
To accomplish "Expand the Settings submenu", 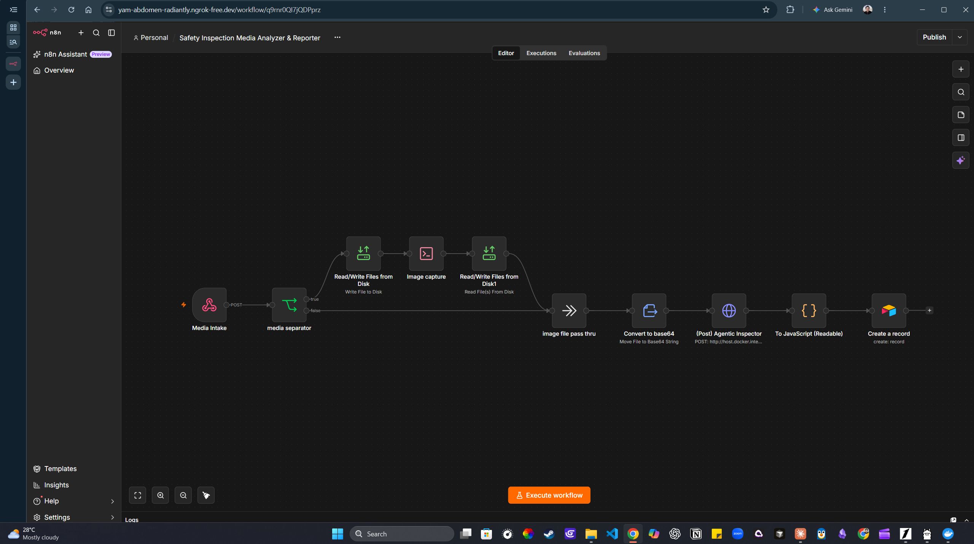I will click(112, 517).
